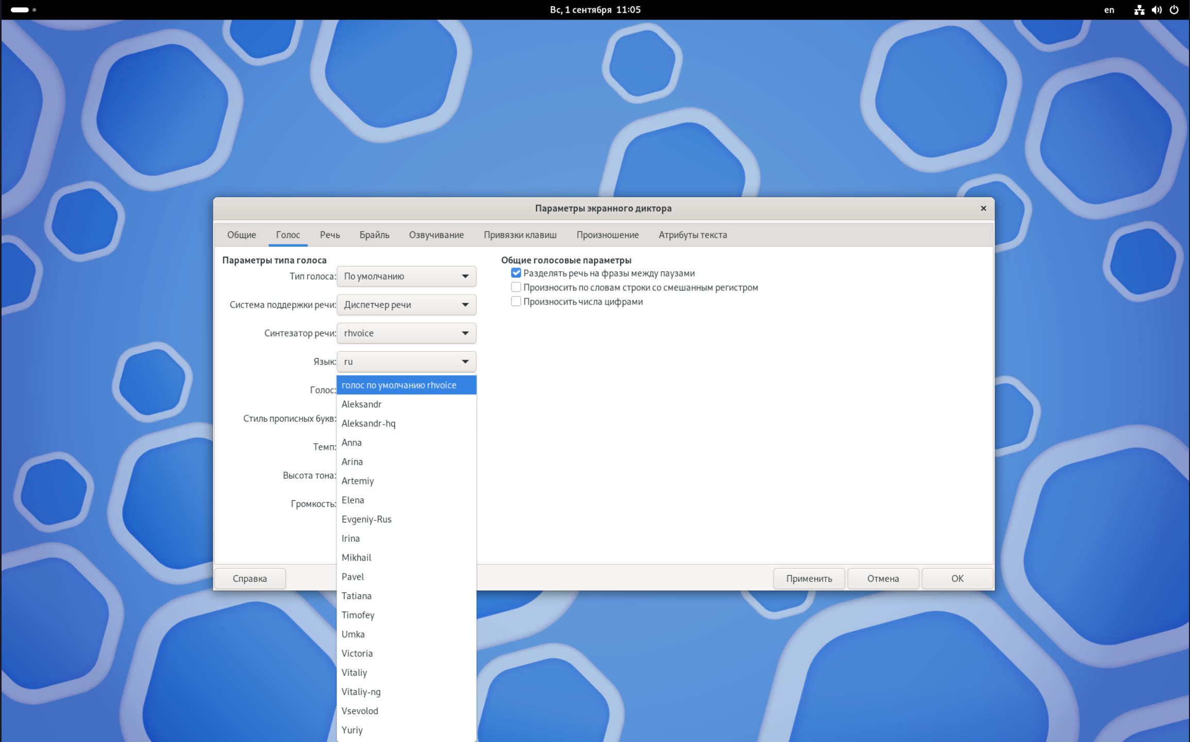Open the Тип голоса dropdown
Image resolution: width=1190 pixels, height=742 pixels.
pyautogui.click(x=406, y=276)
